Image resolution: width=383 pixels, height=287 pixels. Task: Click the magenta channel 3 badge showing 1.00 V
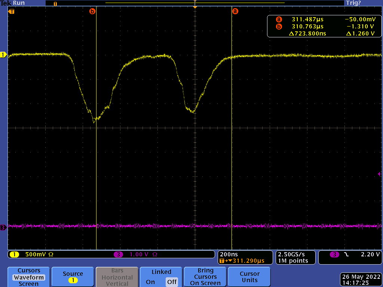pos(118,254)
